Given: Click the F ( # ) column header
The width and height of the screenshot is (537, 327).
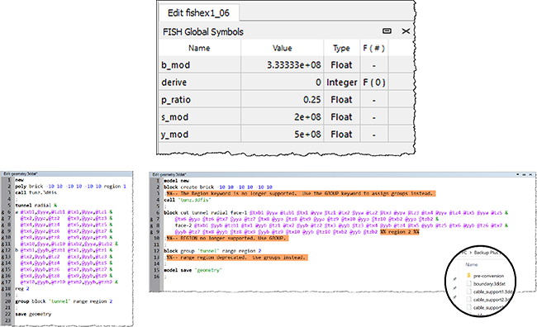Looking at the screenshot, I should (373, 48).
